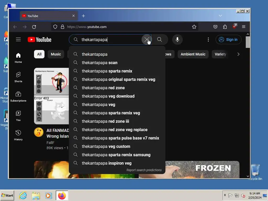The width and height of the screenshot is (268, 201).
Task: Choose 'thekantapapa sparta remix samsung' suggestion
Action: coord(117,155)
